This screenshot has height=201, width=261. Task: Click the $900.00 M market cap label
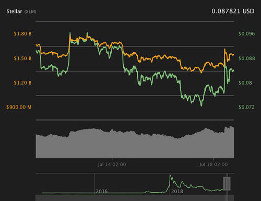coord(19,107)
